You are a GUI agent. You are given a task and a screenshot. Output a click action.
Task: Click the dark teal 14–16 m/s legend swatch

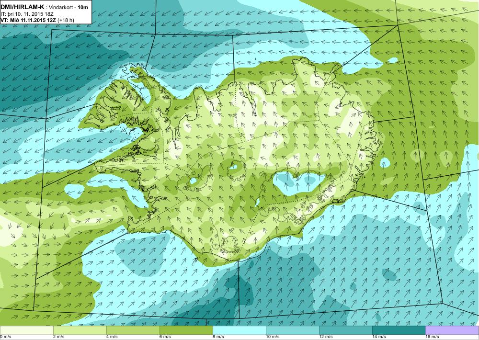(399, 330)
